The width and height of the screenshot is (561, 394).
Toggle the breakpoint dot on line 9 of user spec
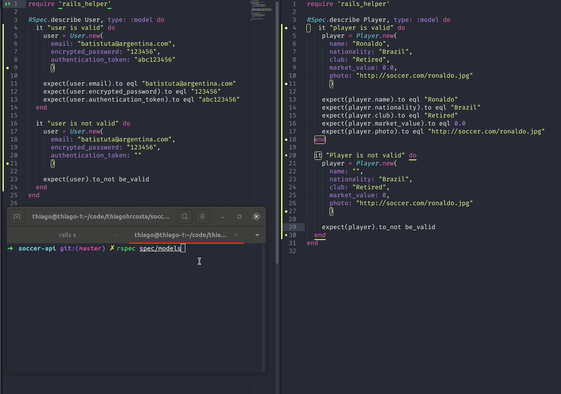coord(7,68)
